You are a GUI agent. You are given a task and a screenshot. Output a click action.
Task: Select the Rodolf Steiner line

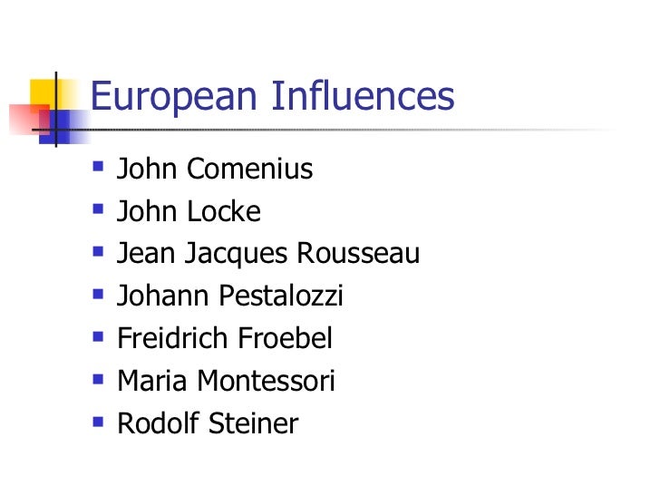[x=208, y=423]
